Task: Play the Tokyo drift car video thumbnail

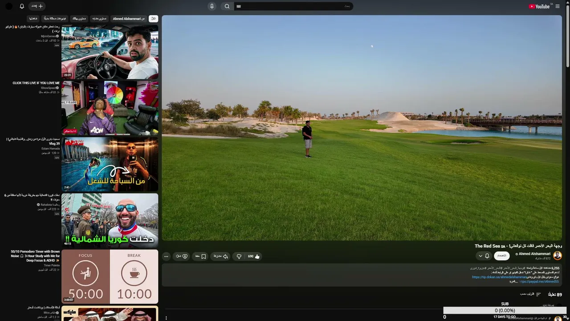Action: click(x=110, y=52)
